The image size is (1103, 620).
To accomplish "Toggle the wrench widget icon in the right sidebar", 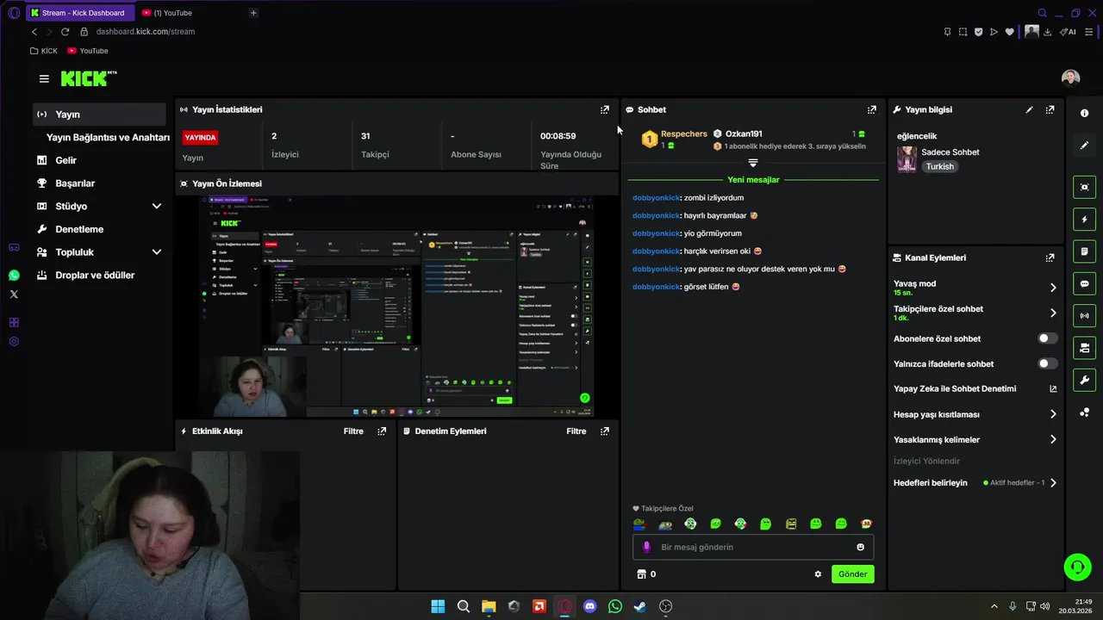I will [1084, 380].
